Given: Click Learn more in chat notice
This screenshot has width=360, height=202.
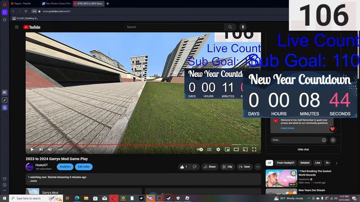Looking at the screenshot, I should (287, 128).
